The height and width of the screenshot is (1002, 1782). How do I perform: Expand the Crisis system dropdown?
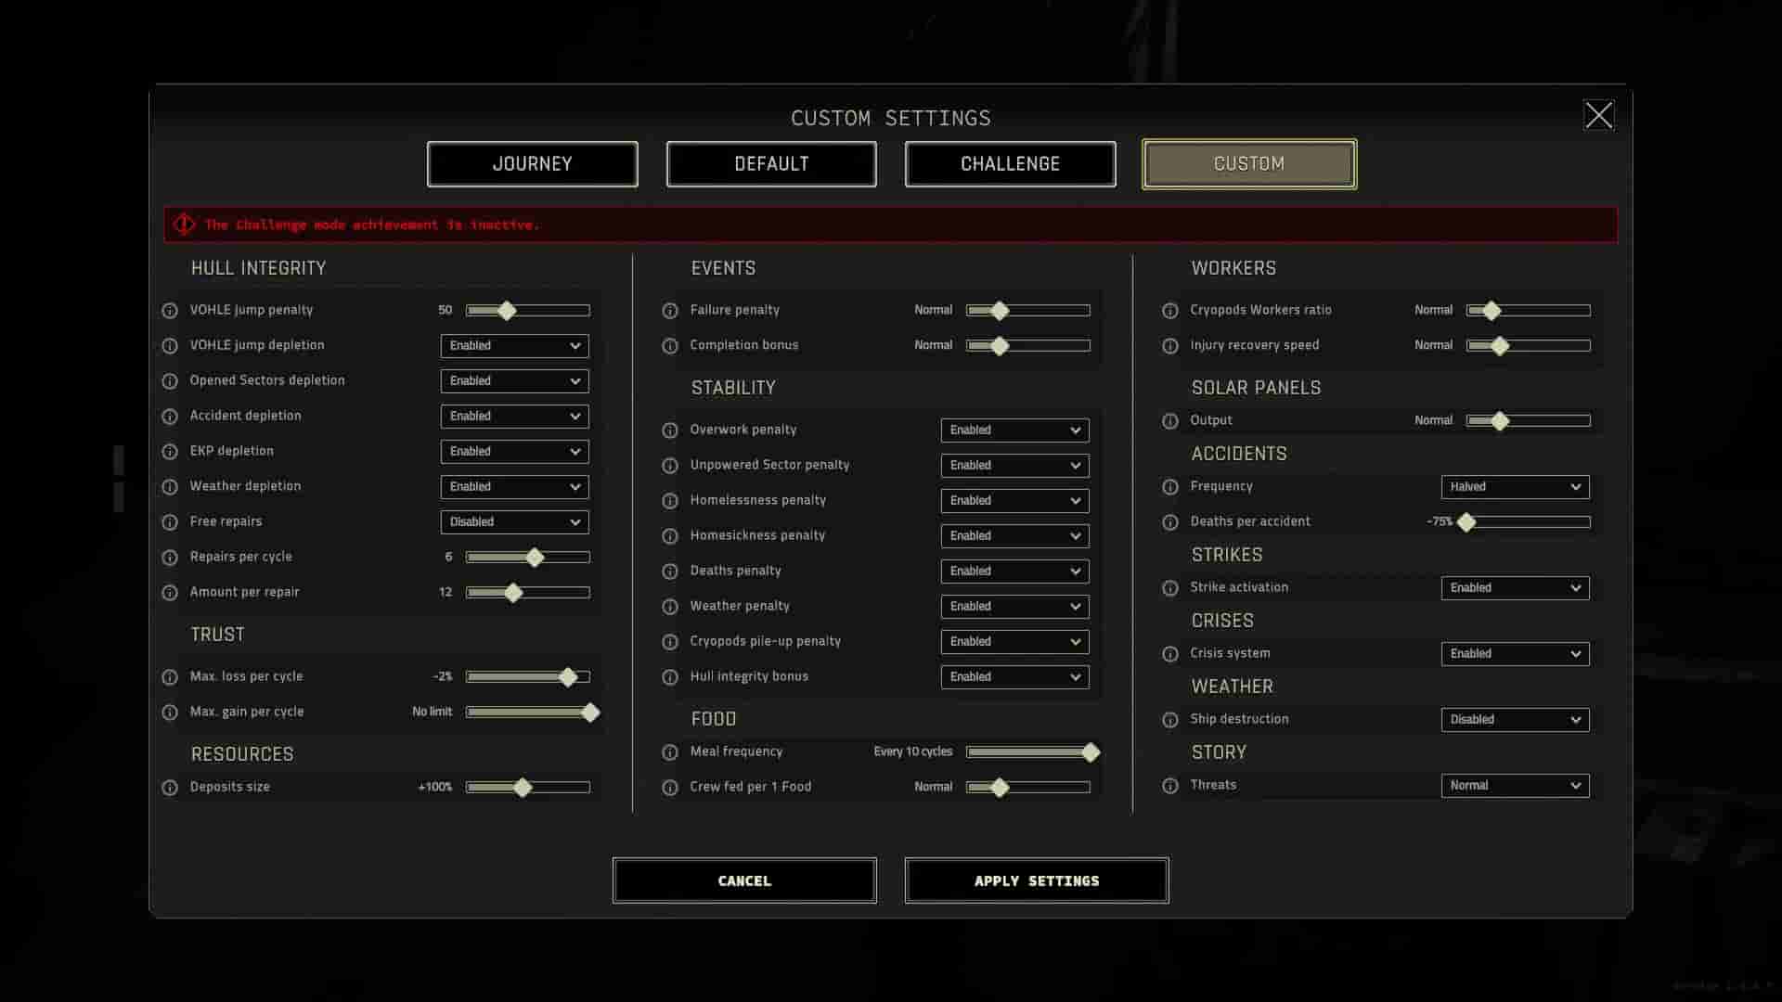point(1515,654)
